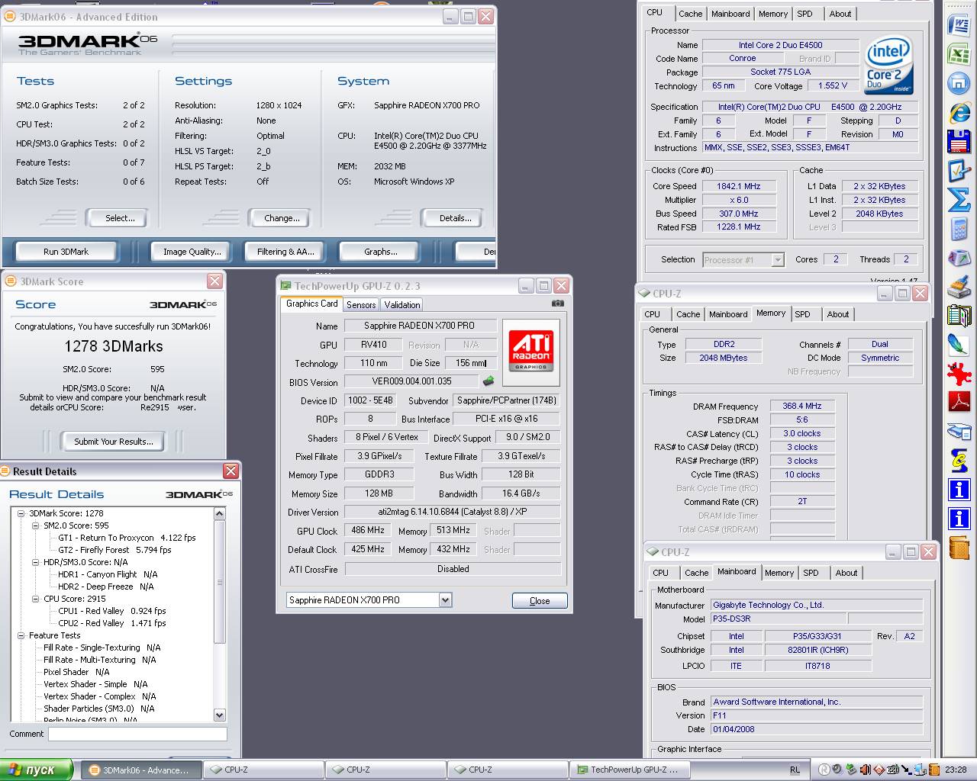Collapse the HDR/SM3.0 Score node

click(x=35, y=562)
